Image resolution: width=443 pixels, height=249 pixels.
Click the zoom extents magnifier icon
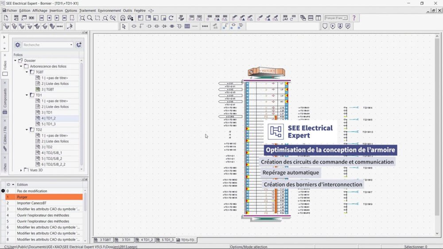point(82,18)
